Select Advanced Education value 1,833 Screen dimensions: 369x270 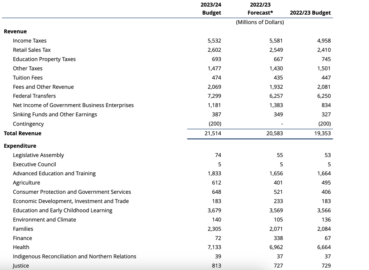click(x=214, y=173)
